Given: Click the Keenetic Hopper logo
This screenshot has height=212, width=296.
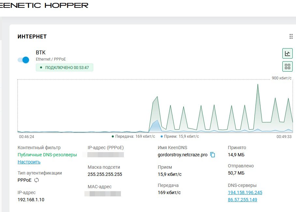Looking at the screenshot, I should click(x=44, y=5).
